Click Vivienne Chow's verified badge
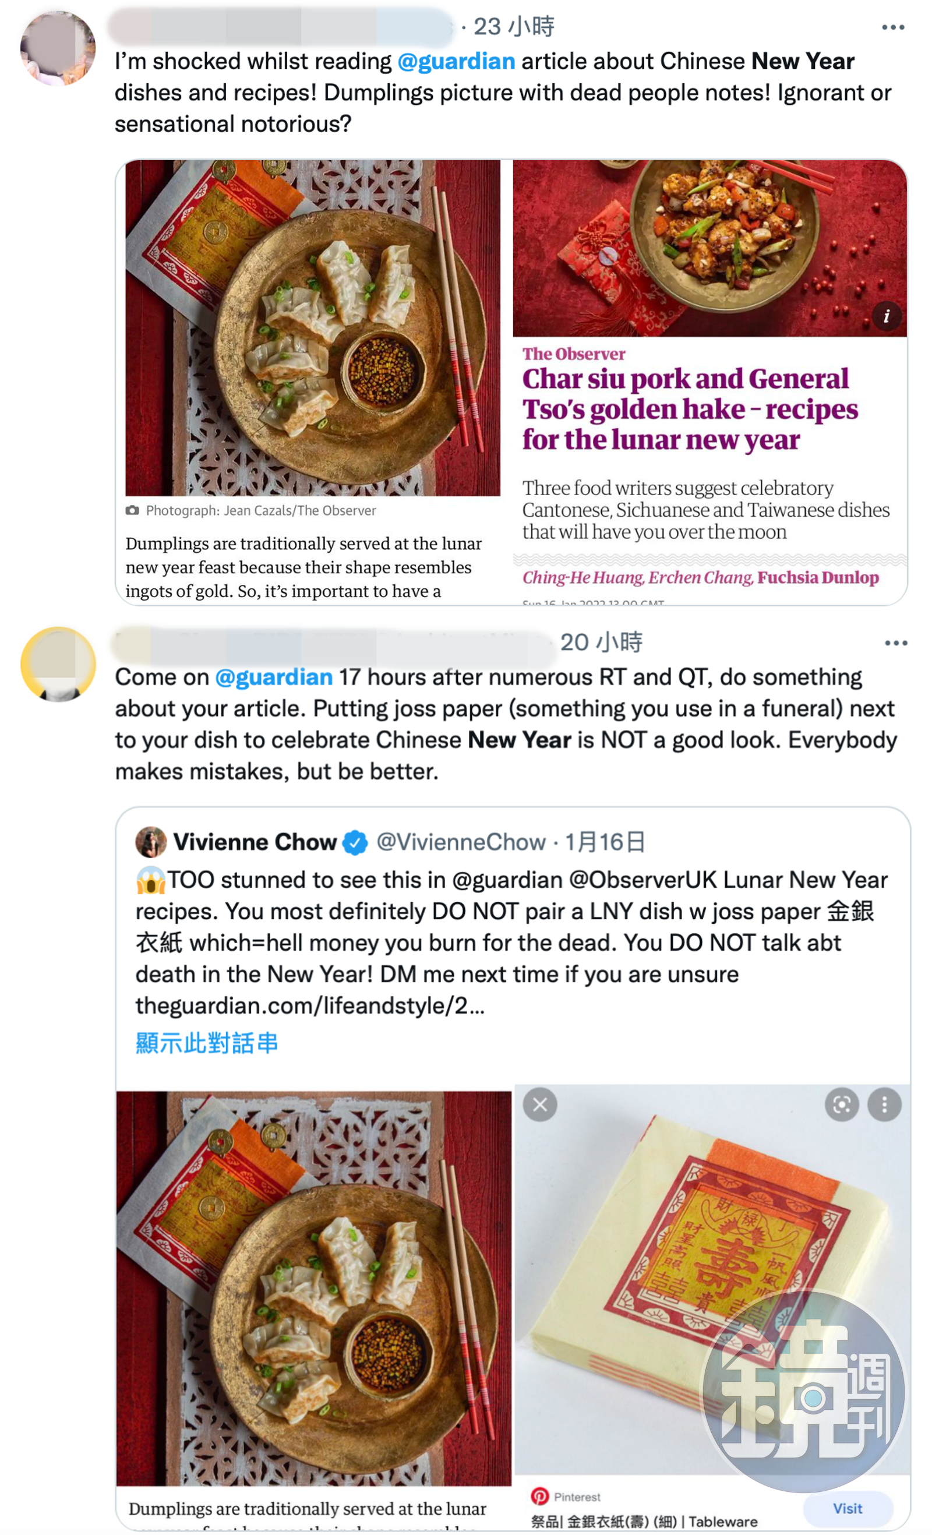This screenshot has height=1535, width=932. click(x=355, y=842)
